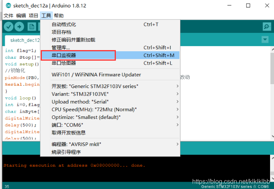Expand 编程器 AVRISP mkII submenu
The image size is (274, 189).
pos(110,144)
